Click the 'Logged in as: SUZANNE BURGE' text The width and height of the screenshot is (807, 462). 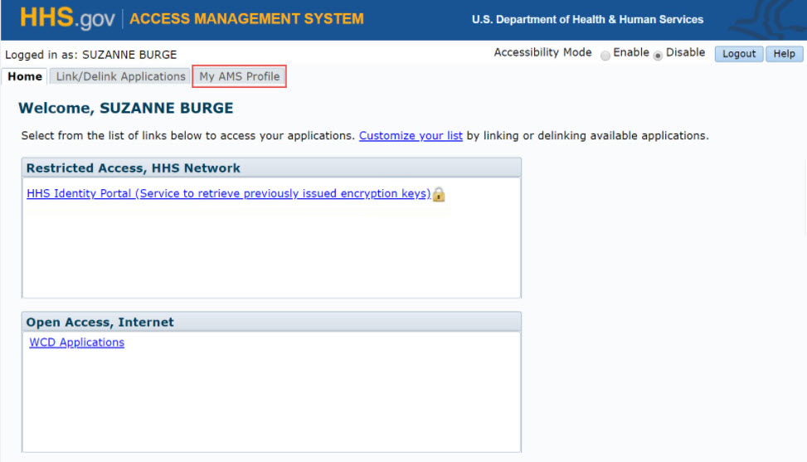point(91,55)
